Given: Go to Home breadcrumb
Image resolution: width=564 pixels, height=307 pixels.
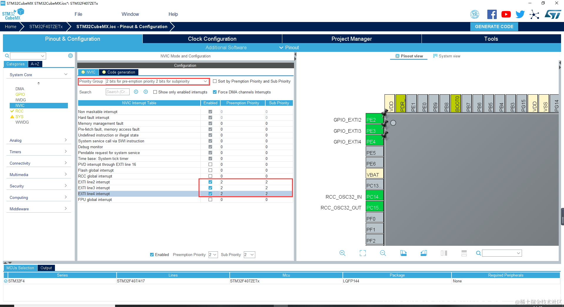Looking at the screenshot, I should (11, 27).
